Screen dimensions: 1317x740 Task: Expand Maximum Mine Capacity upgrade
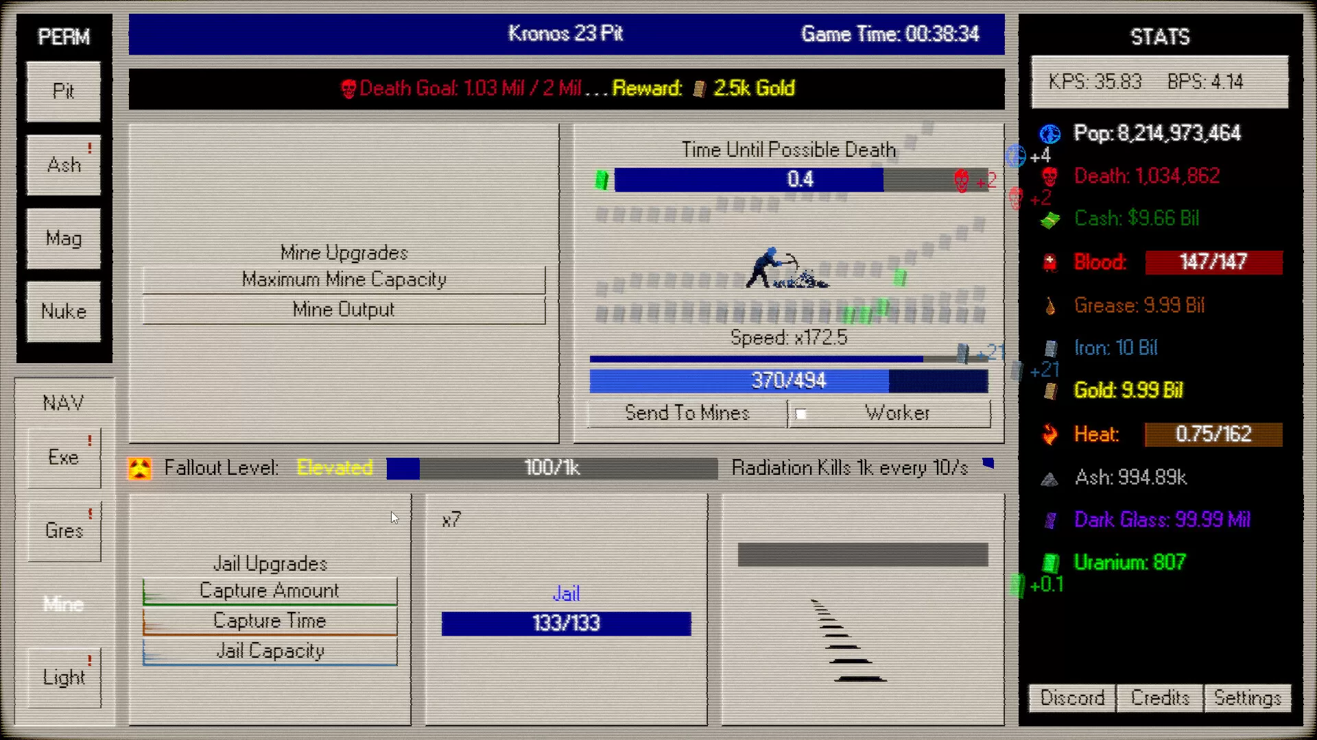pos(344,280)
